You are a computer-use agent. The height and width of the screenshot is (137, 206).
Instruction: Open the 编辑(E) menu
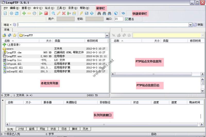click(14, 8)
